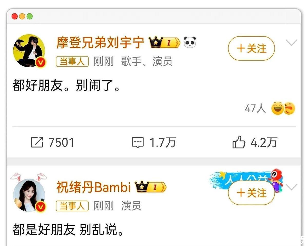Click the orange verified V on 祝绪丹's avatar
308x246 pixels.
coord(41,207)
